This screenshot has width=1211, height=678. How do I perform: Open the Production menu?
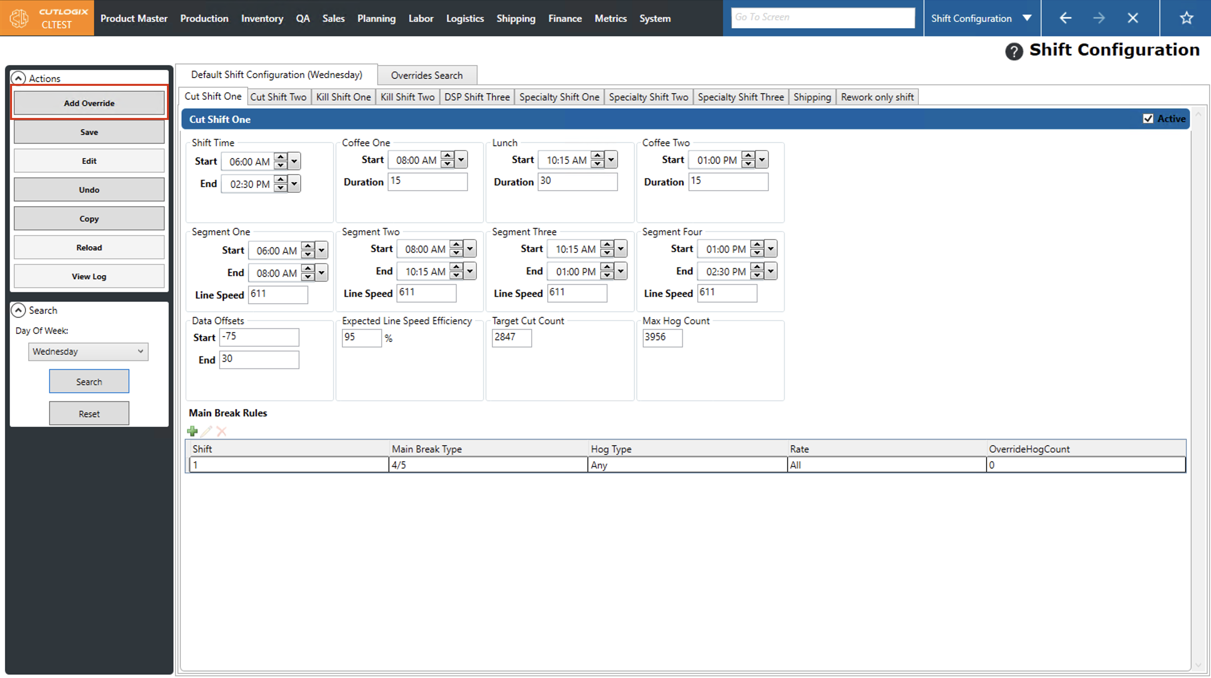tap(204, 18)
